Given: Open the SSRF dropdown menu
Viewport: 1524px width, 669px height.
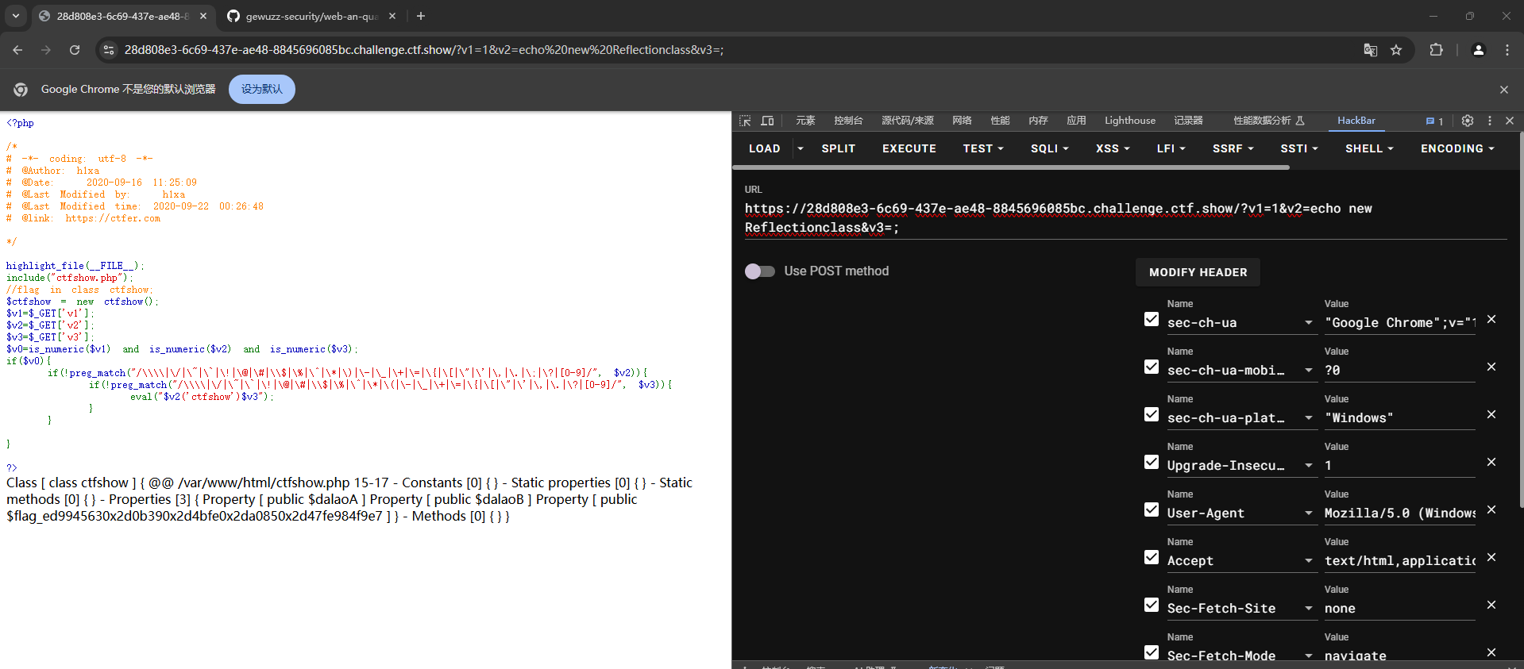Looking at the screenshot, I should pyautogui.click(x=1233, y=148).
